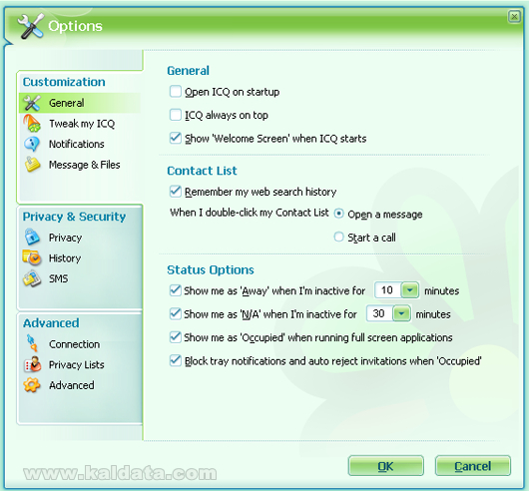Click the OK button
This screenshot has height=491, width=529.
point(385,466)
